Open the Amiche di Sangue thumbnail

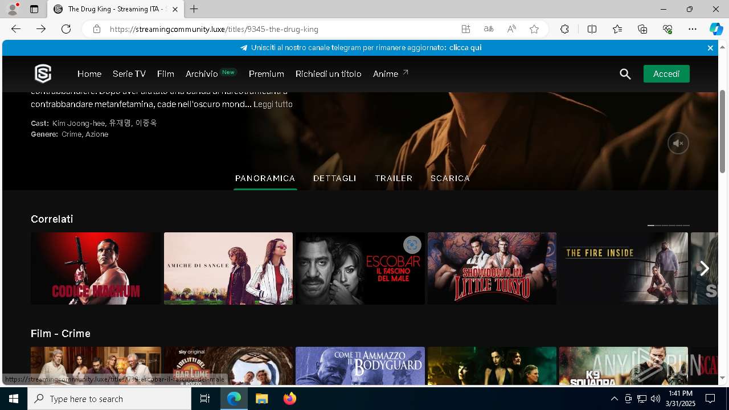tap(228, 268)
